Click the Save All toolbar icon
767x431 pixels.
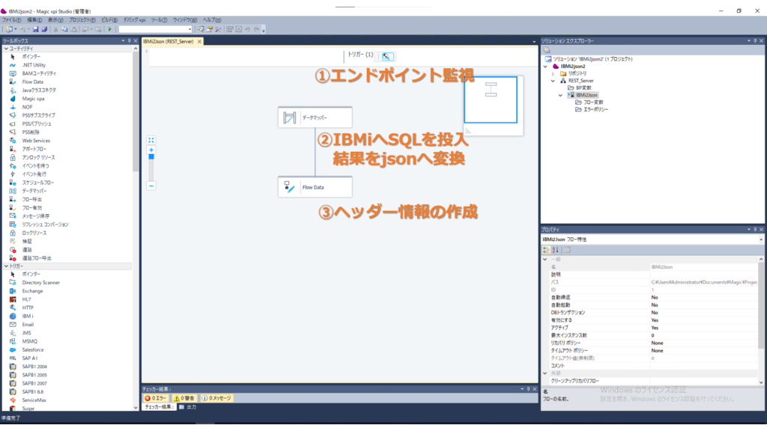point(44,29)
